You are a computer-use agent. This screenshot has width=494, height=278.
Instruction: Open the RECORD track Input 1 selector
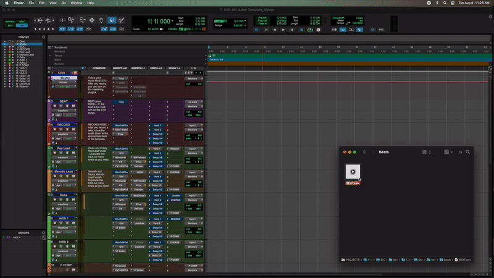pos(193,125)
